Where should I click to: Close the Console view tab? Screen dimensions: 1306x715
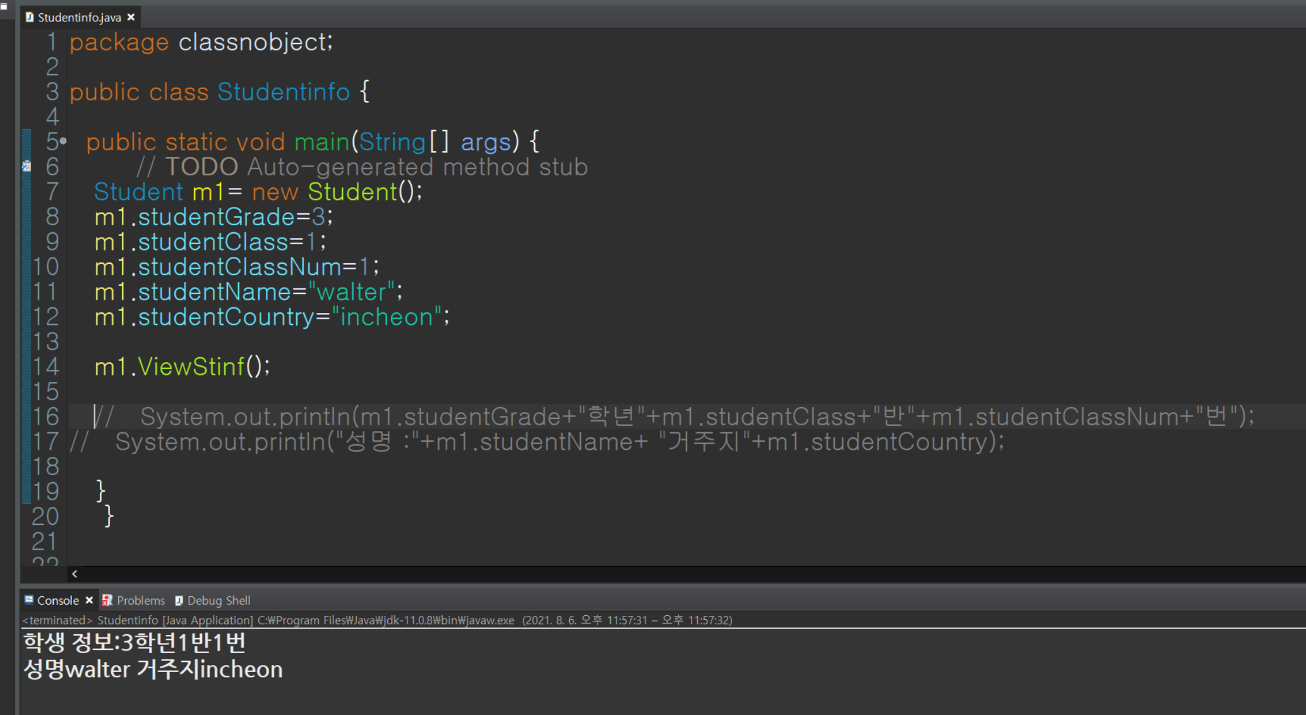(89, 600)
